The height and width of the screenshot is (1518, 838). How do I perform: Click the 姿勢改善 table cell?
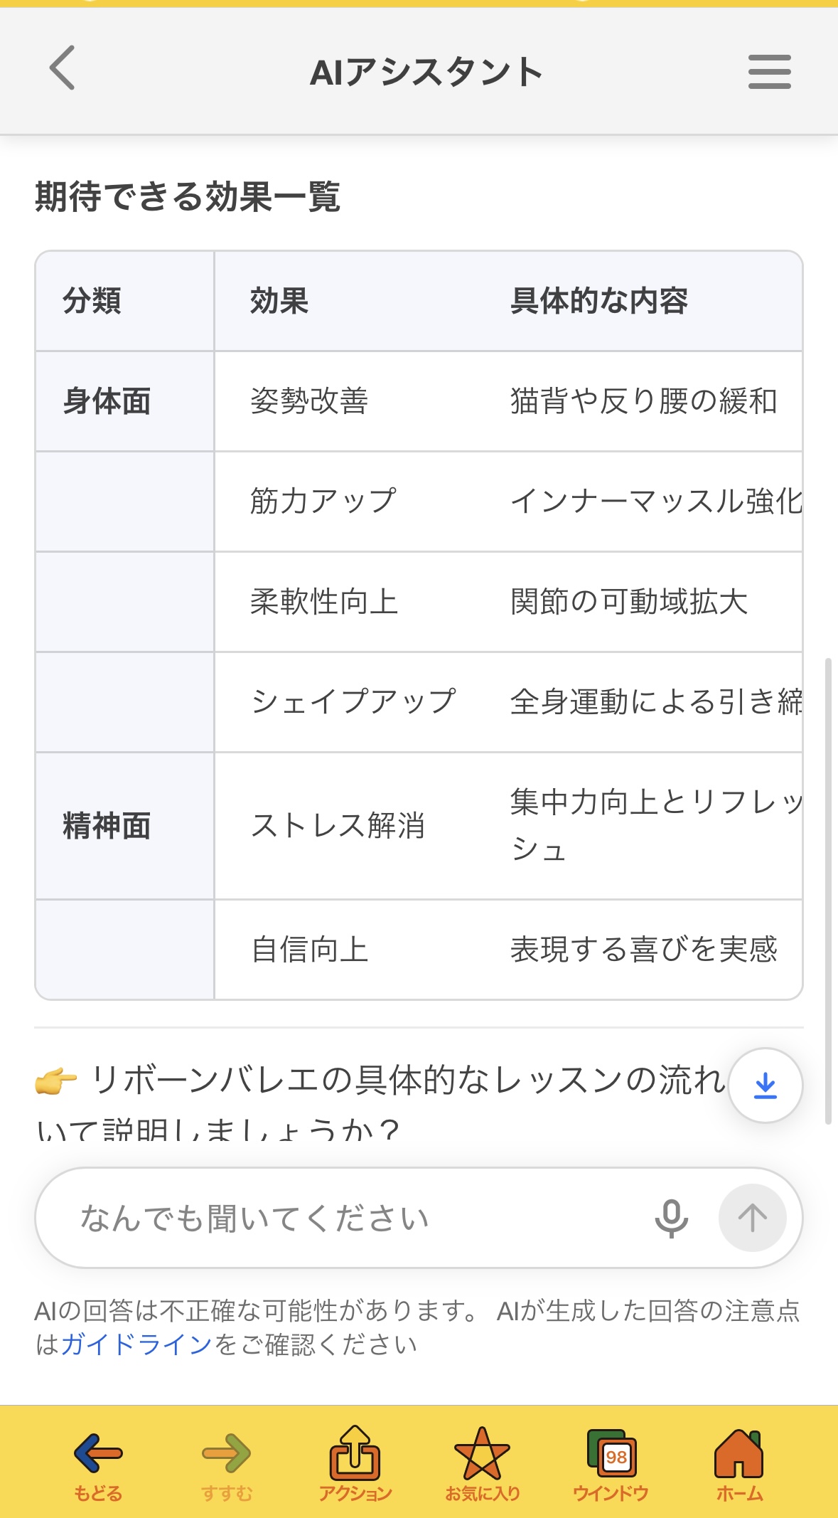coord(309,401)
